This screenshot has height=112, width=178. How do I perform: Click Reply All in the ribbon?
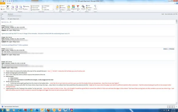[x=17, y=8]
